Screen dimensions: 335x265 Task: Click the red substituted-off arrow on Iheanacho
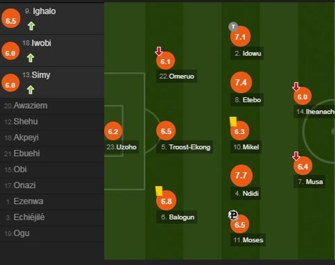pyautogui.click(x=296, y=87)
